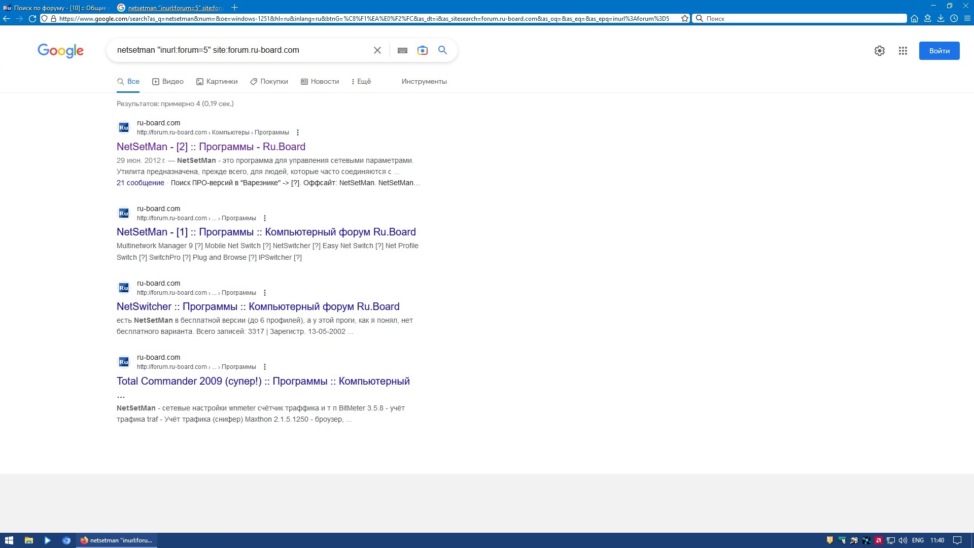Submit search with magnifier icon
This screenshot has height=548, width=974.
(x=442, y=50)
